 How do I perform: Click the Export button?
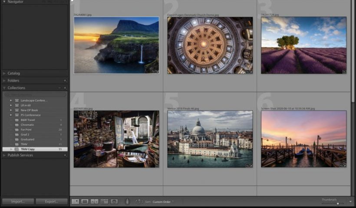point(51,201)
